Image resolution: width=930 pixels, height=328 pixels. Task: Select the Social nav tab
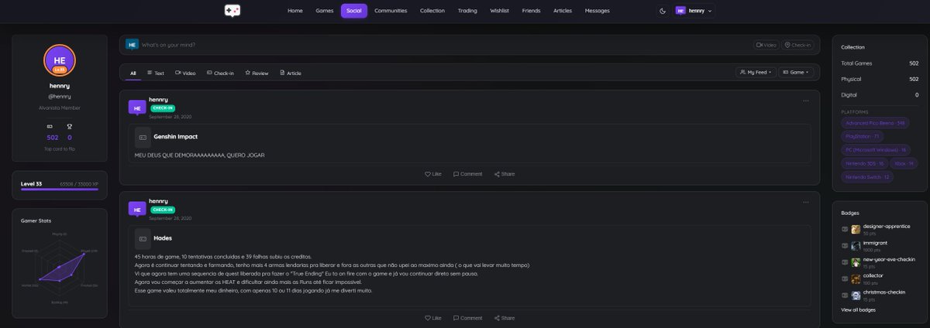[354, 11]
